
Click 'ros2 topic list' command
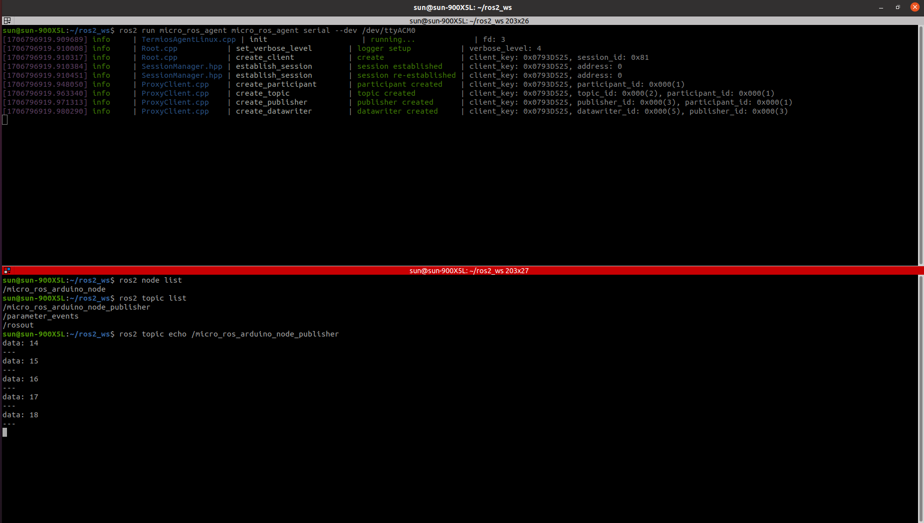(153, 298)
